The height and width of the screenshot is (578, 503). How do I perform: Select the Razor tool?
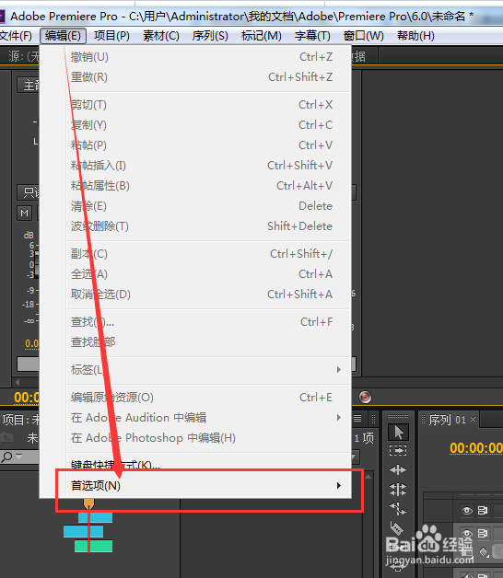point(397,528)
